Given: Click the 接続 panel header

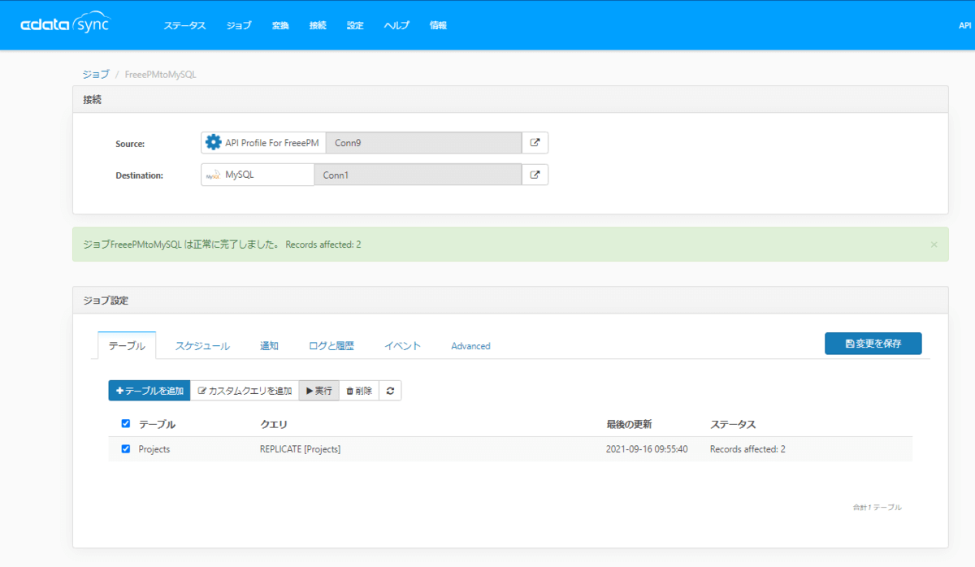Looking at the screenshot, I should click(x=510, y=99).
